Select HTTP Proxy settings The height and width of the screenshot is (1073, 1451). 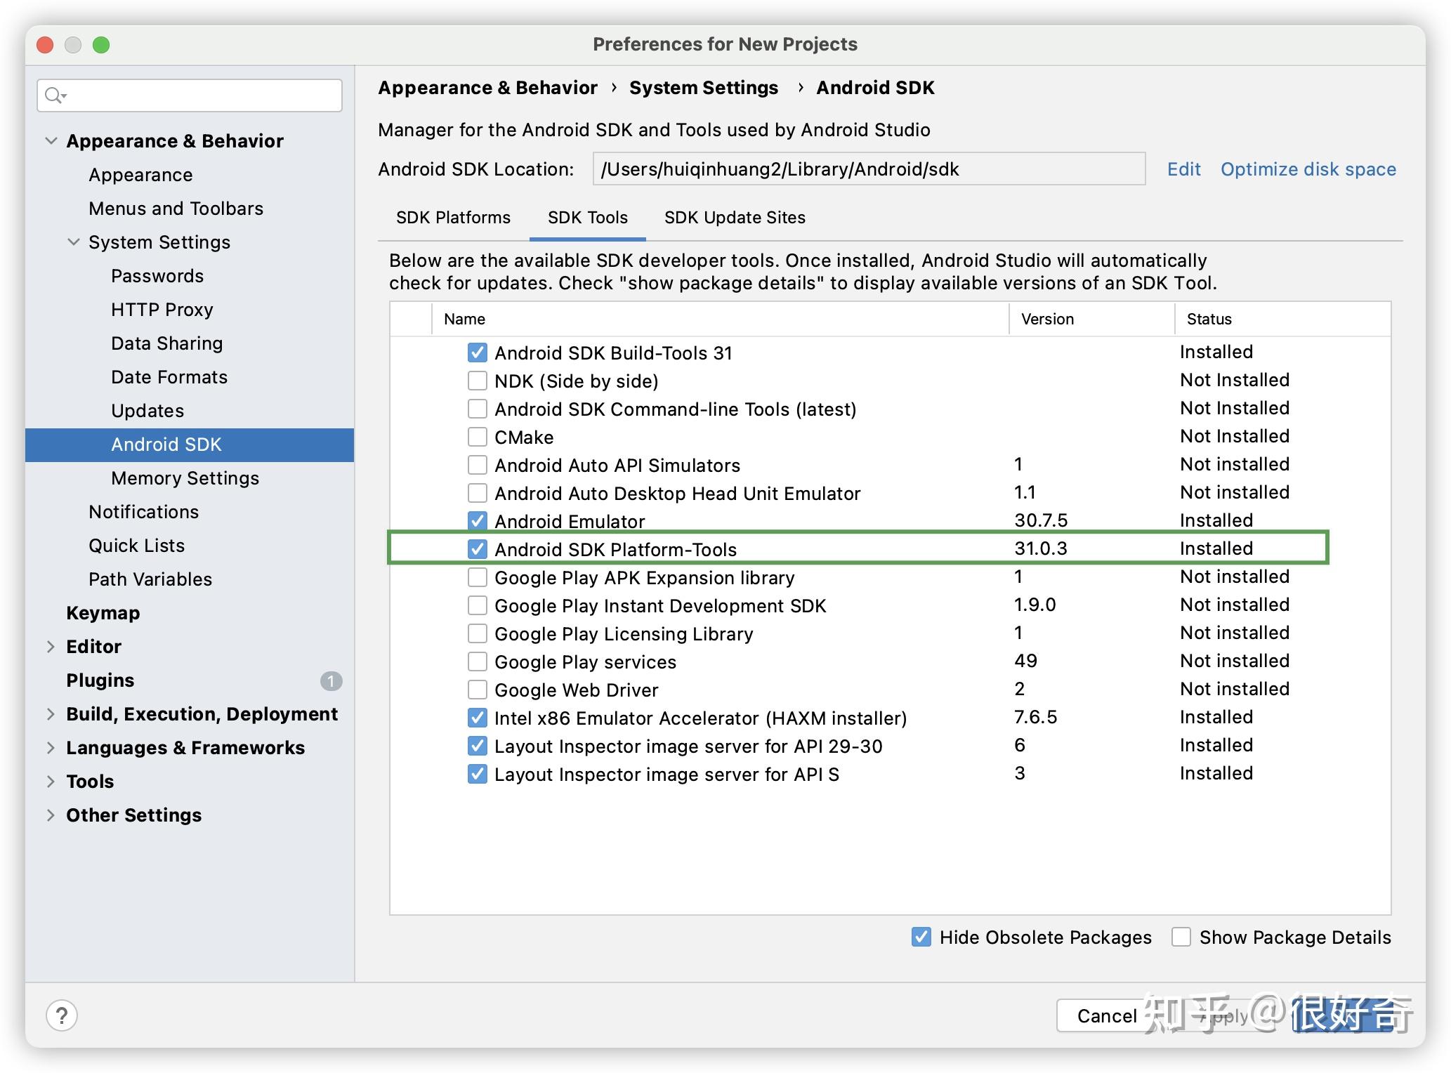pos(162,310)
